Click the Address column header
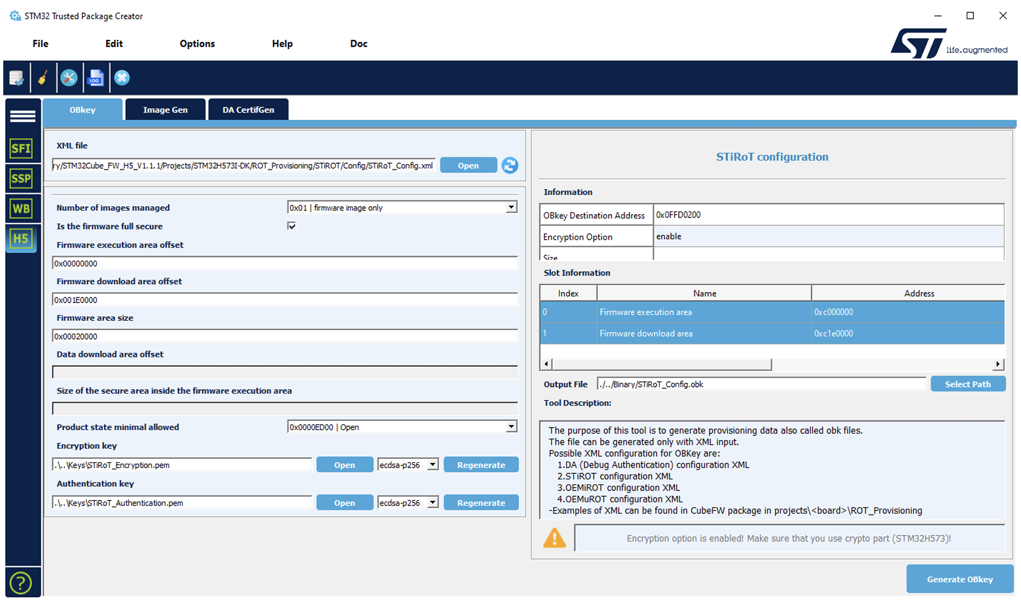The width and height of the screenshot is (1021, 605). click(908, 293)
